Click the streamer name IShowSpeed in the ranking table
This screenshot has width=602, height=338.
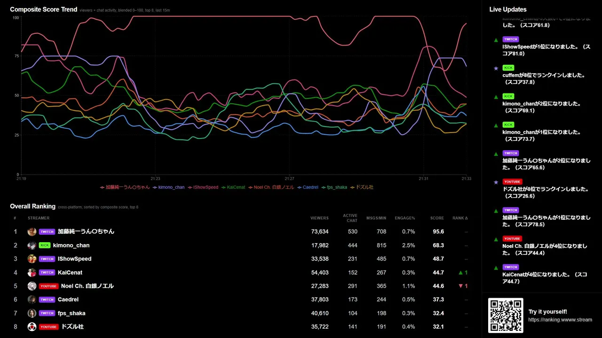(x=75, y=259)
